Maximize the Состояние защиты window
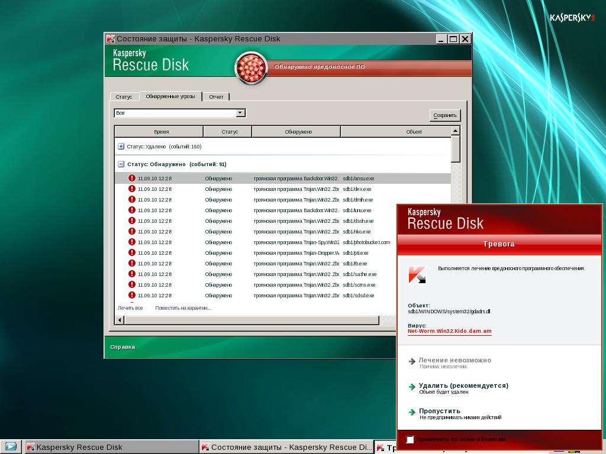 click(453, 39)
